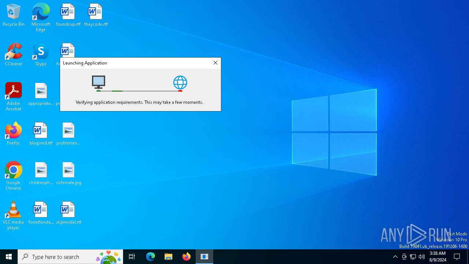Viewport: 469px width, 264px height.
Task: Select the sixfemale.jpg file icon
Action: click(69, 173)
